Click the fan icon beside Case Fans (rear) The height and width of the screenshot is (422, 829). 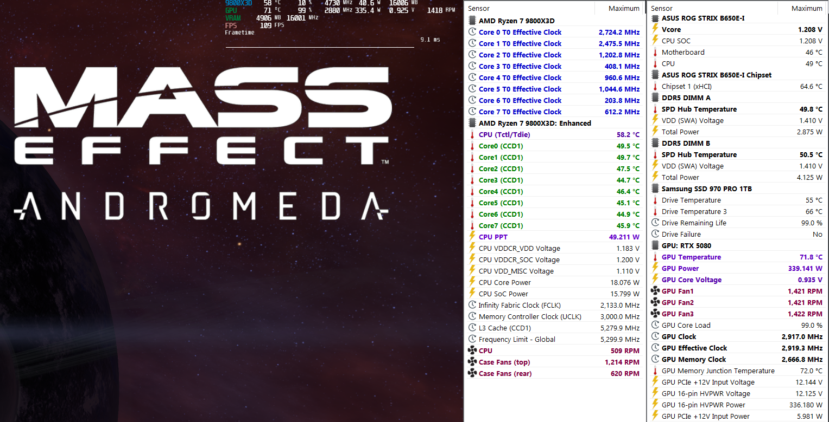pos(472,373)
